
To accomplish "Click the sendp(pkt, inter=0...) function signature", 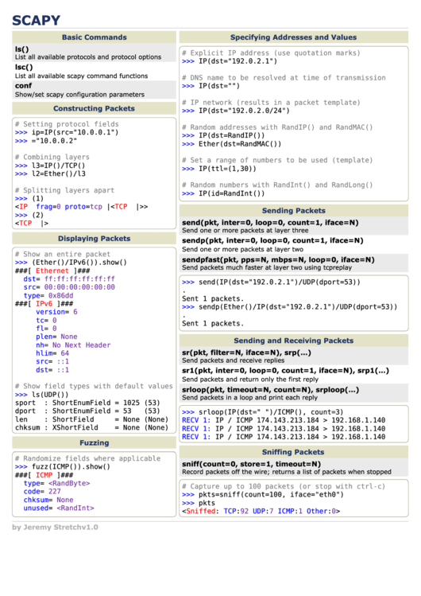I will (272, 240).
